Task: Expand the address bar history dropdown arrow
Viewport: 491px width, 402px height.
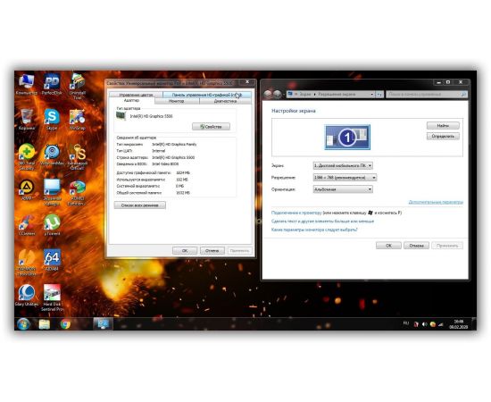Action: 371,94
